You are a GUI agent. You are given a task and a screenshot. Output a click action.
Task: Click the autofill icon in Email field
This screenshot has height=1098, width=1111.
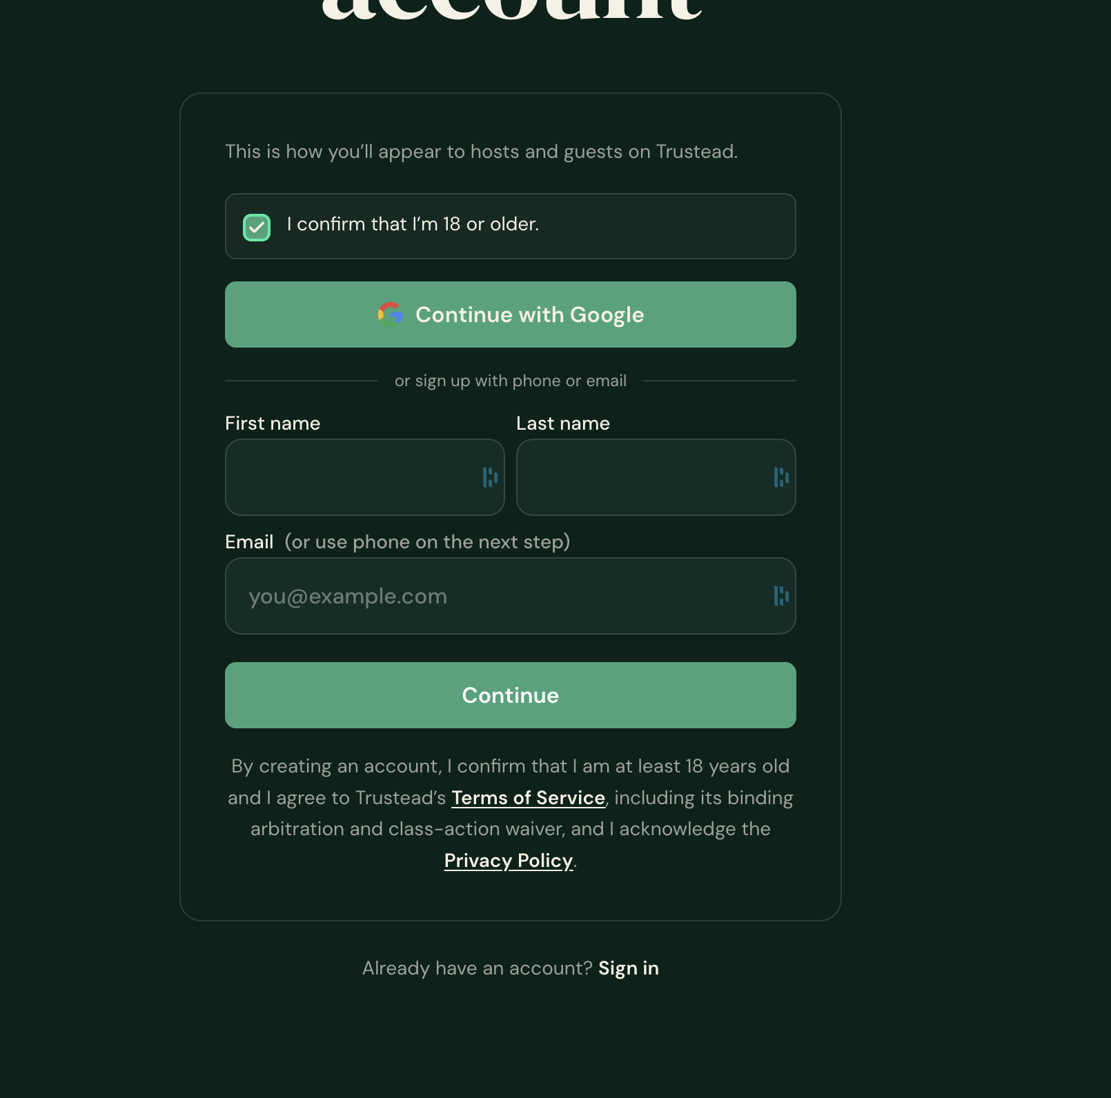781,596
